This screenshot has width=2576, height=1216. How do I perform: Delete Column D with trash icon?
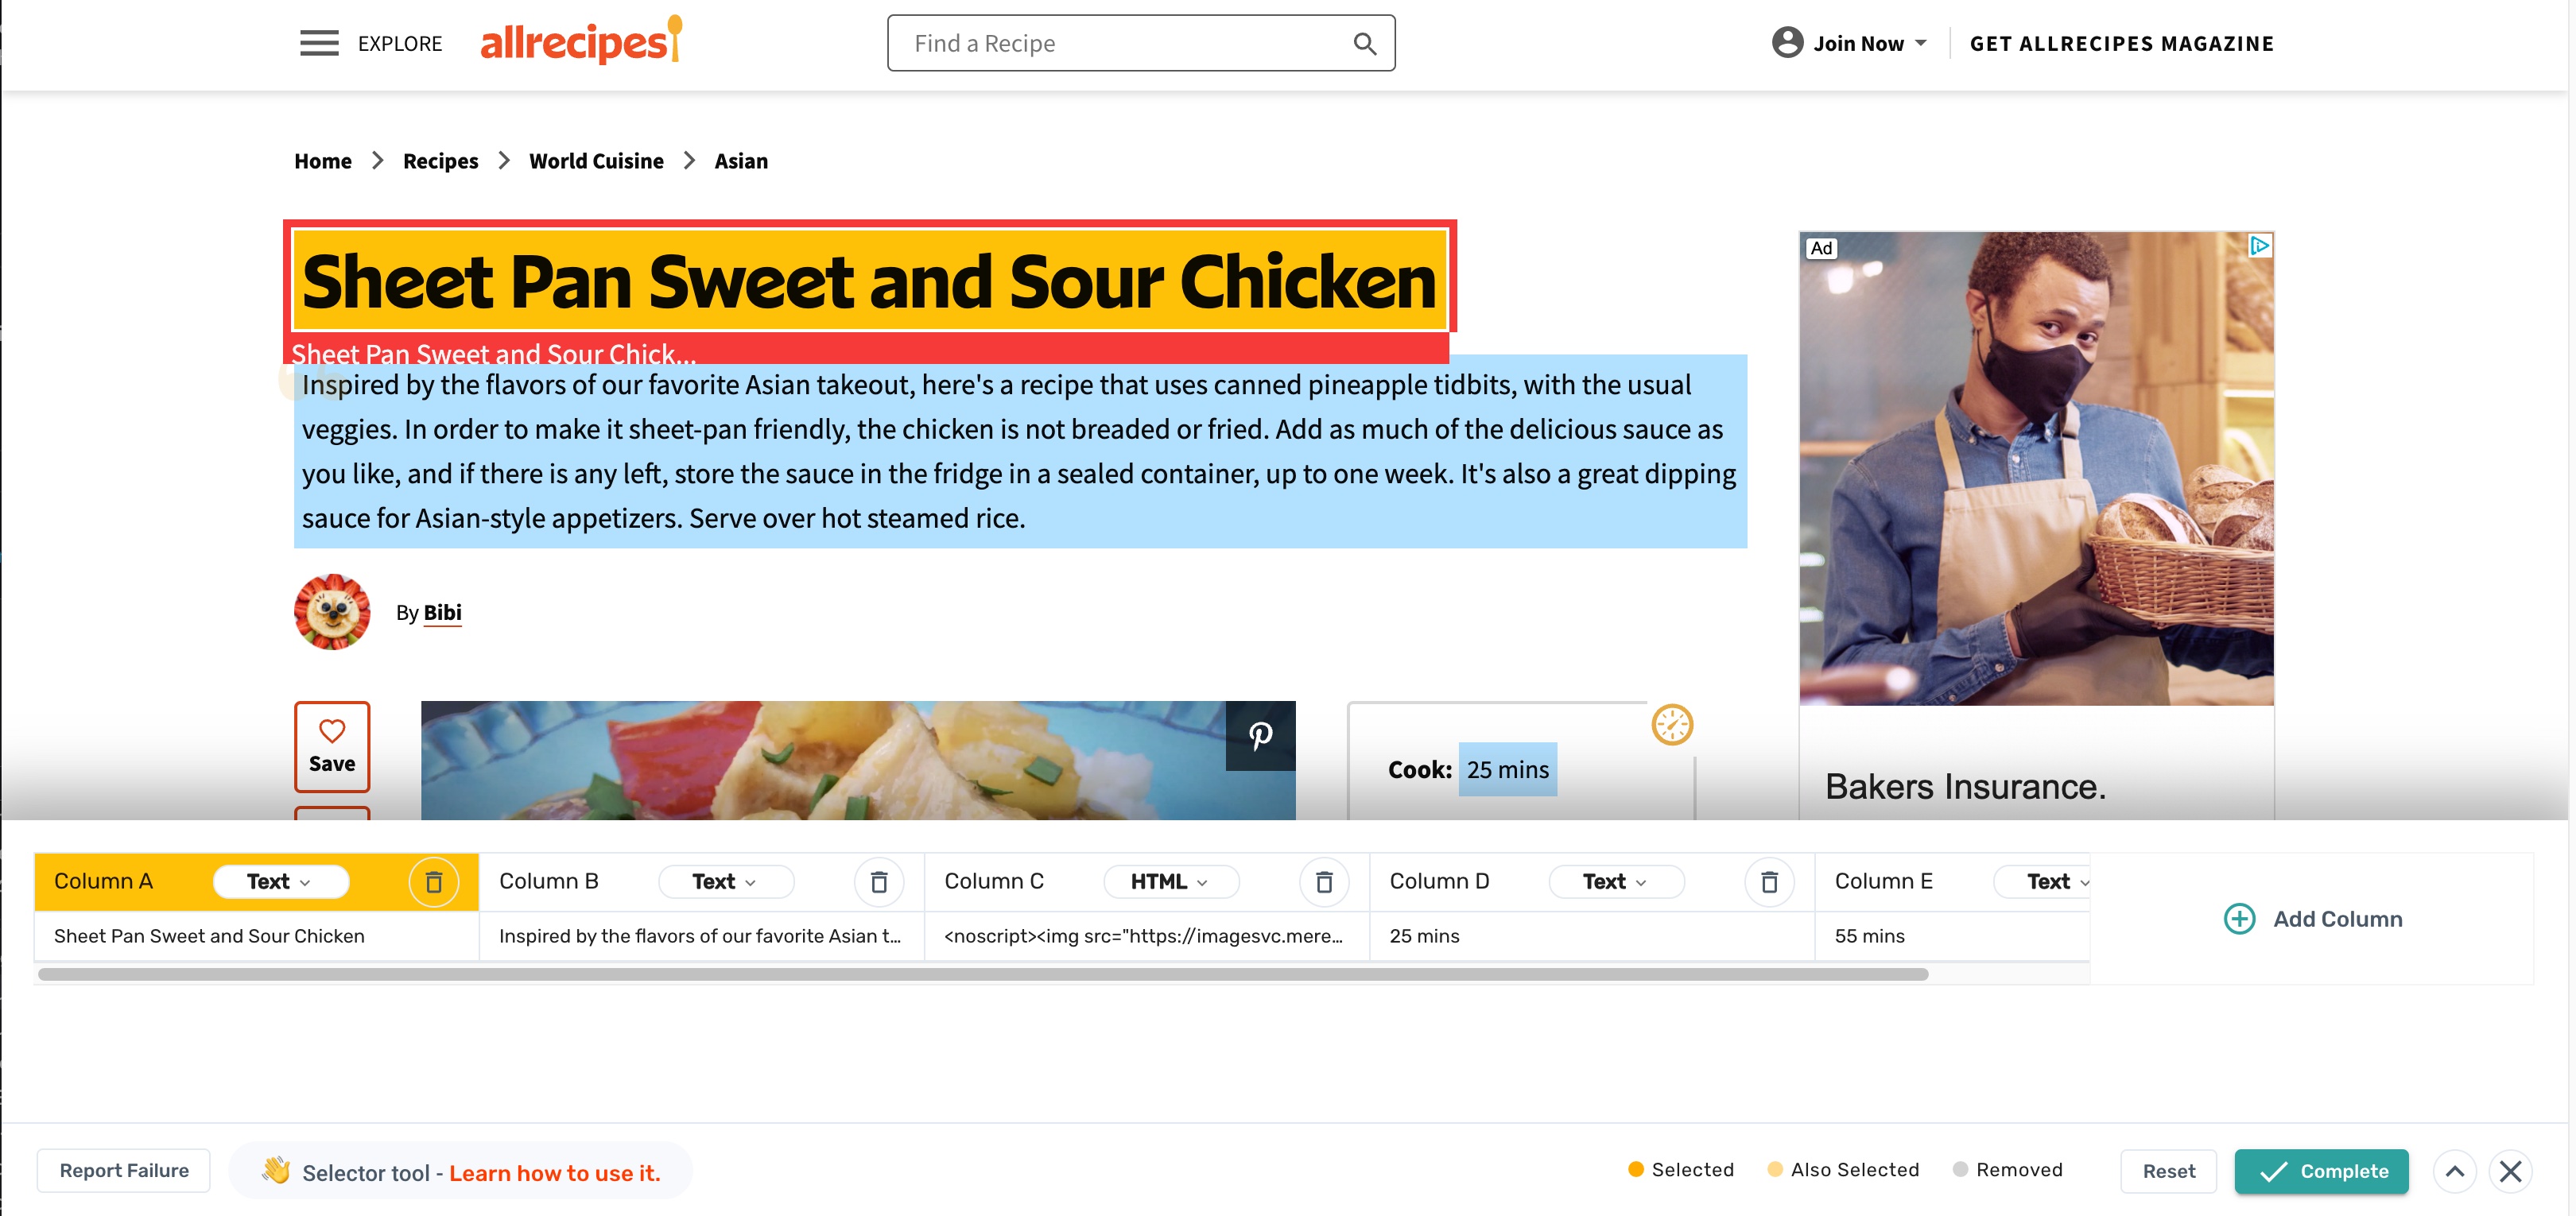point(1769,882)
